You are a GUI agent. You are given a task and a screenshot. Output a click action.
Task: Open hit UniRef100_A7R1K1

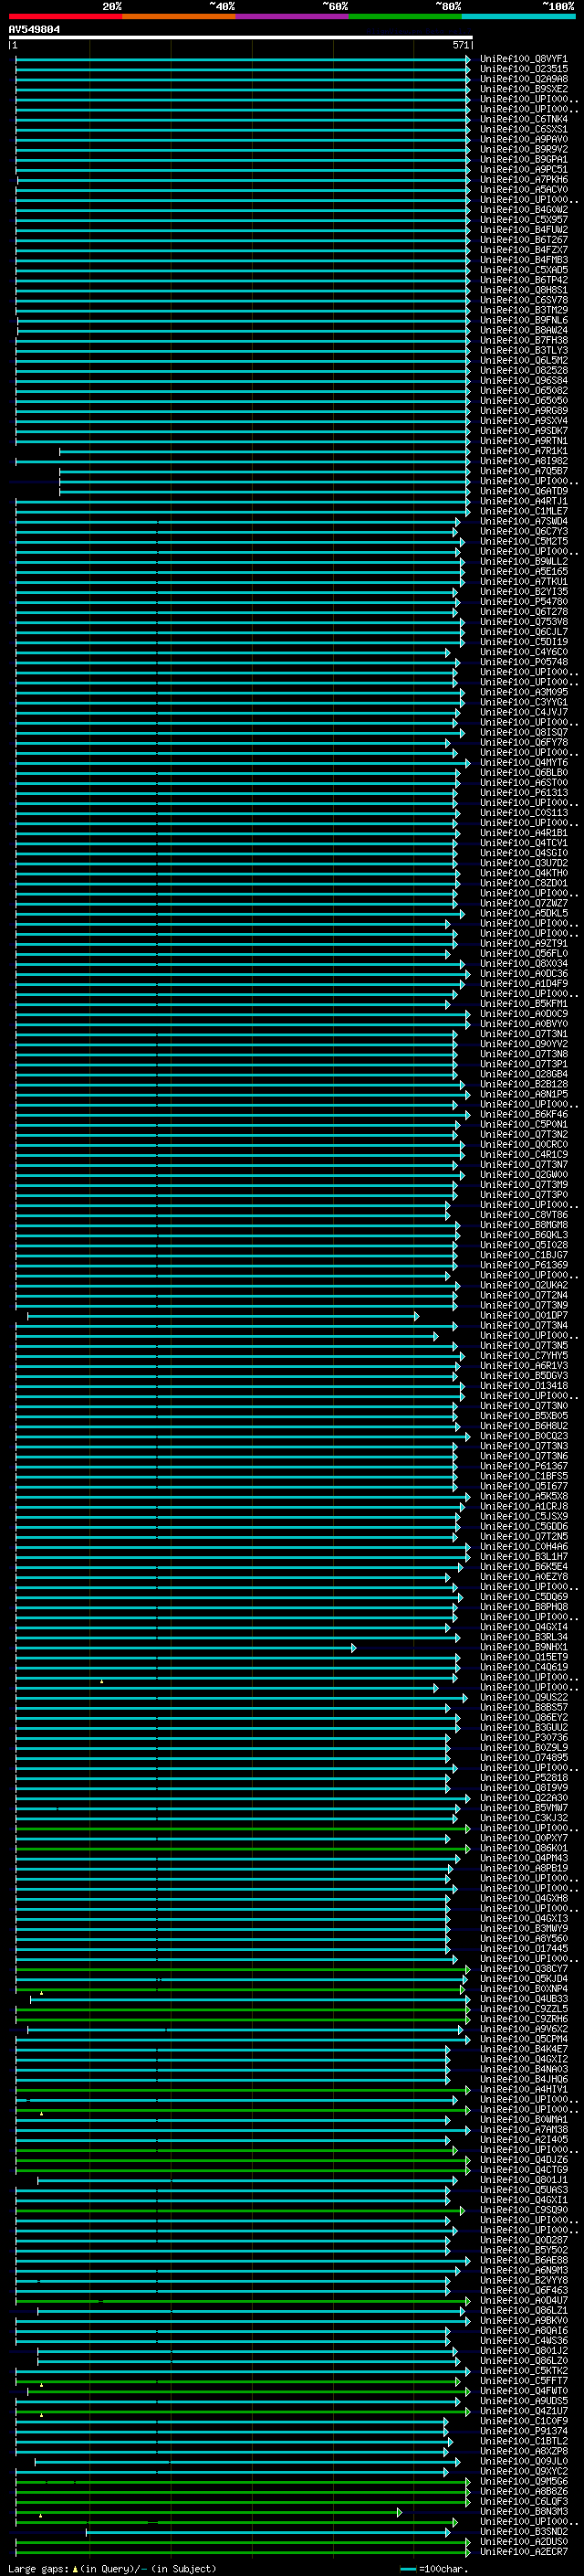click(523, 451)
